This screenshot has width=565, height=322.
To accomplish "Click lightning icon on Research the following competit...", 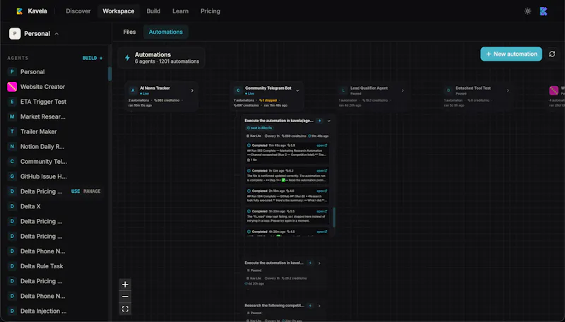I will [310, 306].
